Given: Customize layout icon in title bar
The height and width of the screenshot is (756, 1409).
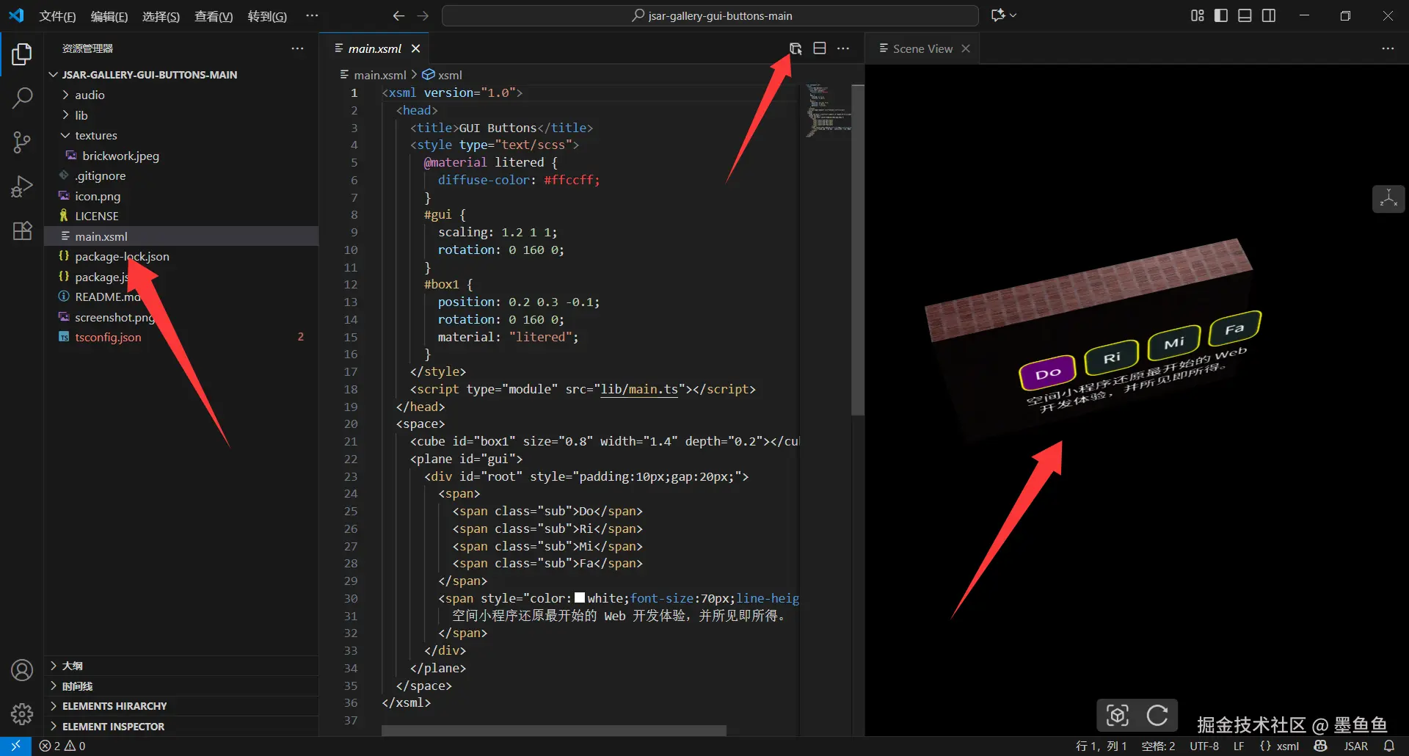Looking at the screenshot, I should (1197, 15).
